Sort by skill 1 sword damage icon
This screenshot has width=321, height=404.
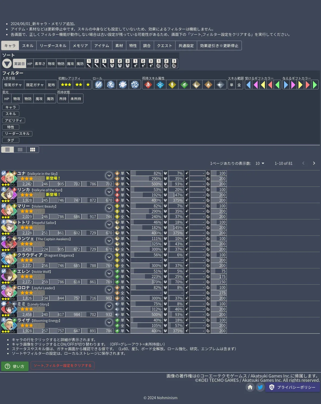point(89,64)
